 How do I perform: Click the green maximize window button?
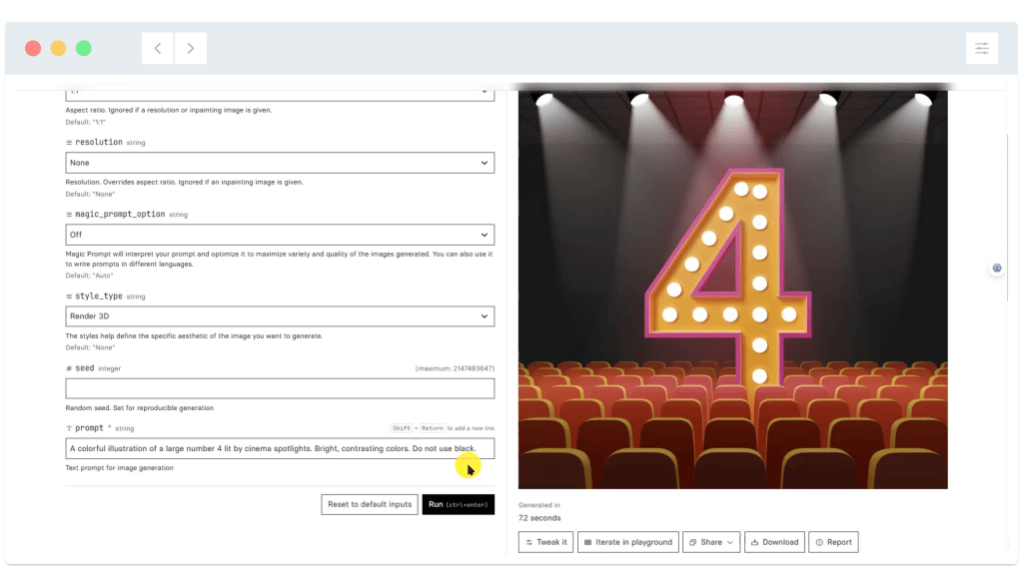point(84,48)
